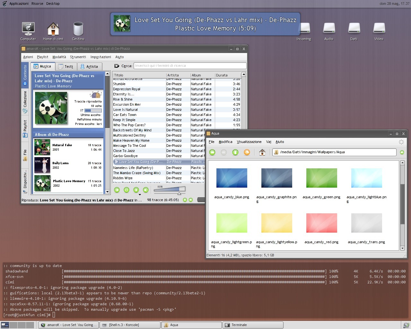Open the File sidebar tab in amaroK
411x329 pixels.
25,155
